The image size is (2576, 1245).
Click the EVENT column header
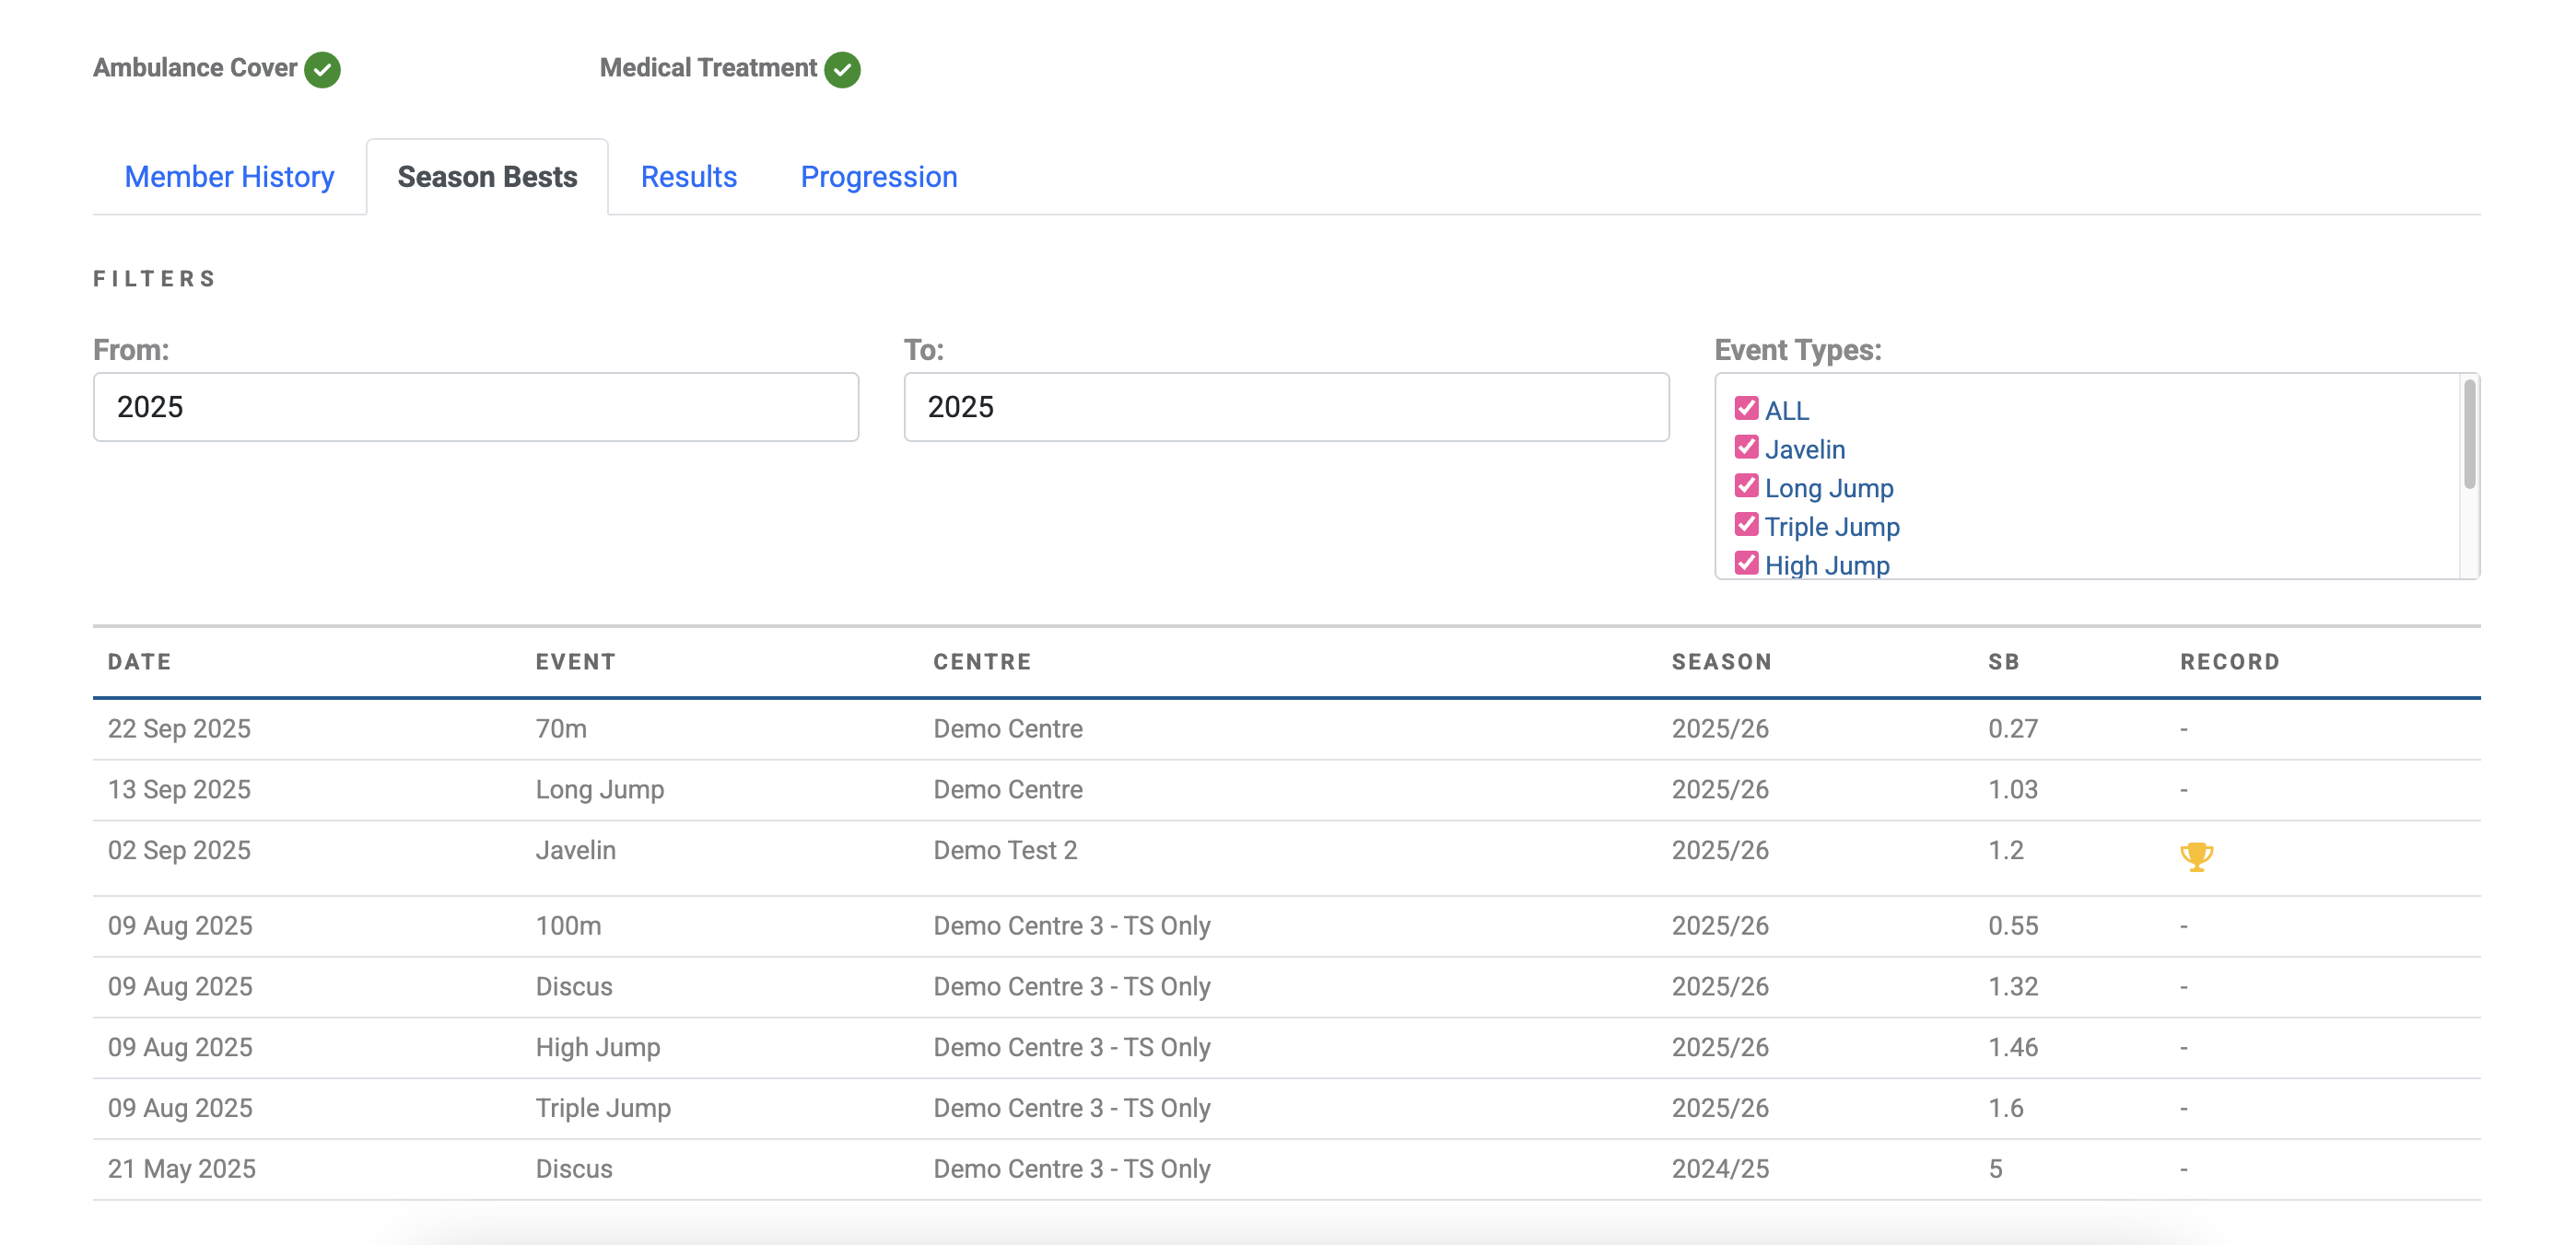point(576,661)
